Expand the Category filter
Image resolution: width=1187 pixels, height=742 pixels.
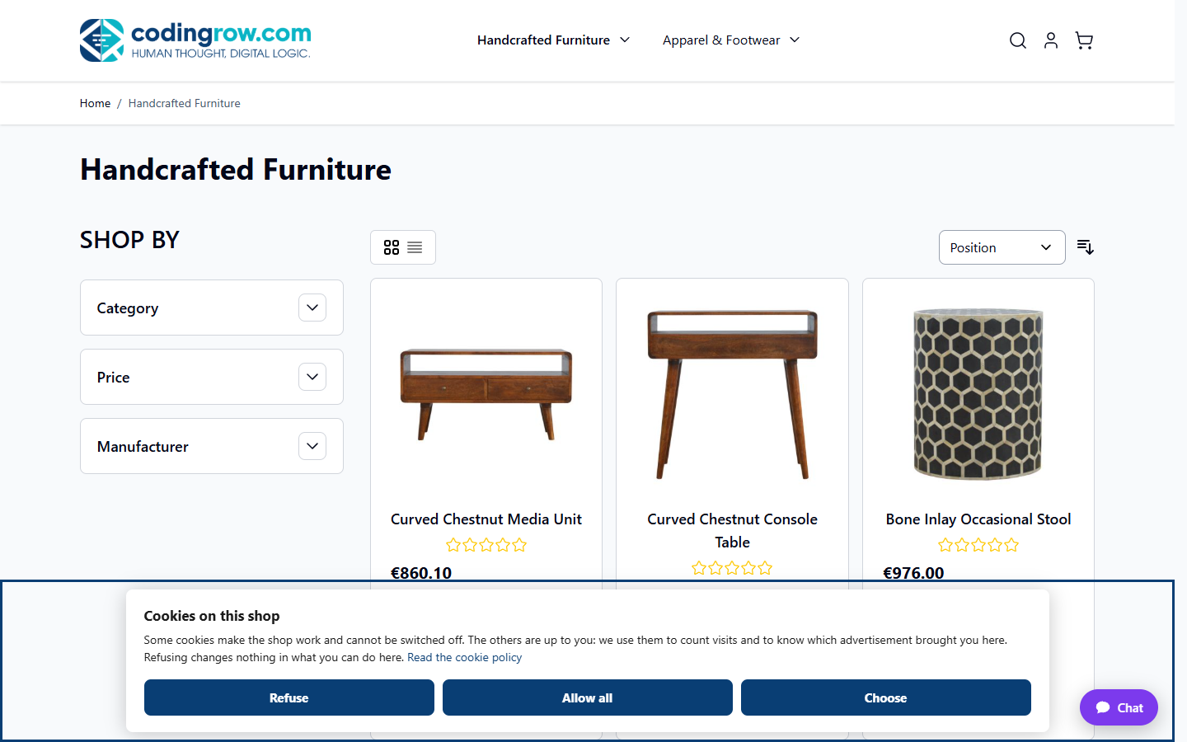[212, 308]
